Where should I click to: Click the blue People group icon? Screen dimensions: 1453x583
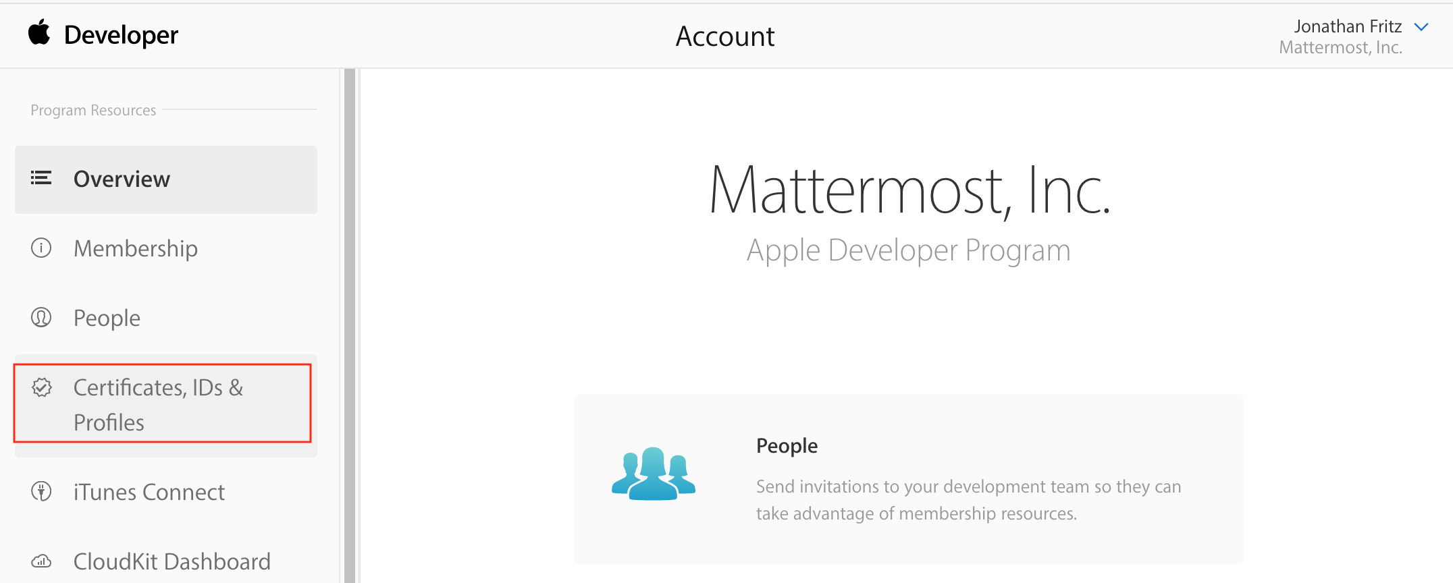pyautogui.click(x=653, y=474)
